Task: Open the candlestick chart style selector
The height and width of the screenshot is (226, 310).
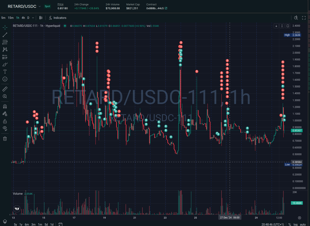Action: [41, 18]
